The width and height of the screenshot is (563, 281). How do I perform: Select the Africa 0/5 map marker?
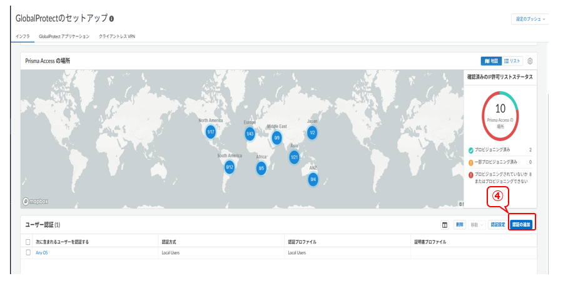261,169
